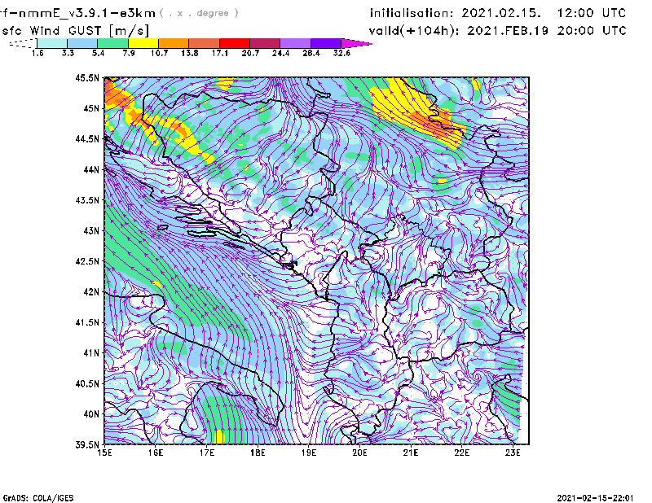The image size is (652, 503).
Task: Click the "20:00 UTC" valid time
Action: [x=592, y=31]
